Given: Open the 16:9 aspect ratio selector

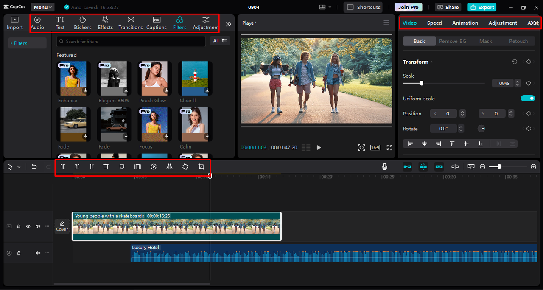Looking at the screenshot, I should 375,148.
